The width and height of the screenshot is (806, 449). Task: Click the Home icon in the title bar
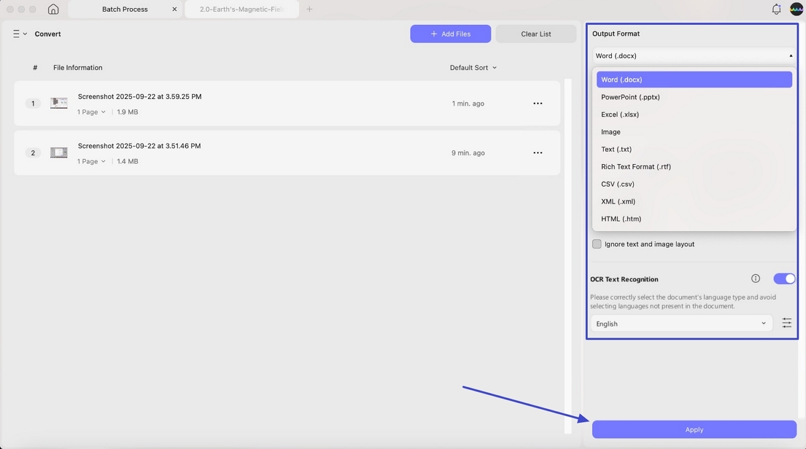click(x=53, y=9)
